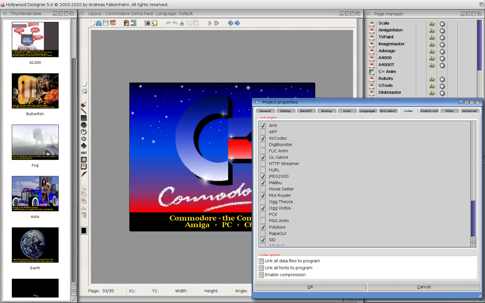
Task: Click the open project toolbar icon
Action: click(99, 23)
